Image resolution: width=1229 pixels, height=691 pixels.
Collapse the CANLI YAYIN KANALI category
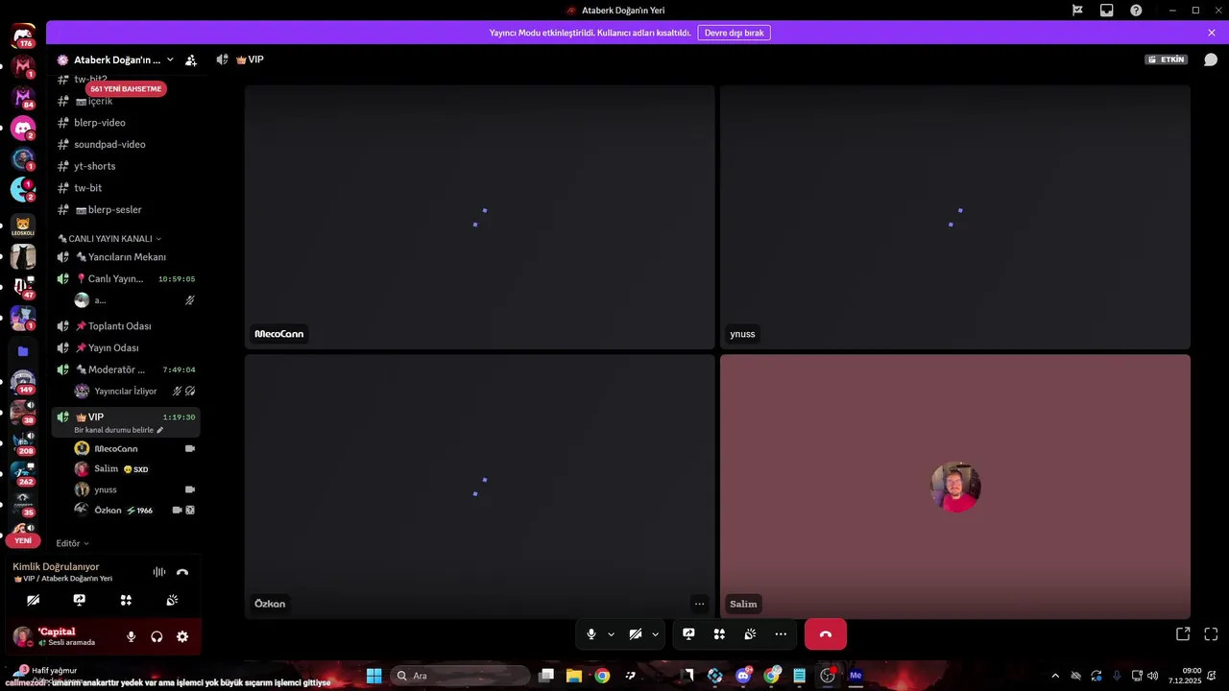[x=109, y=238]
